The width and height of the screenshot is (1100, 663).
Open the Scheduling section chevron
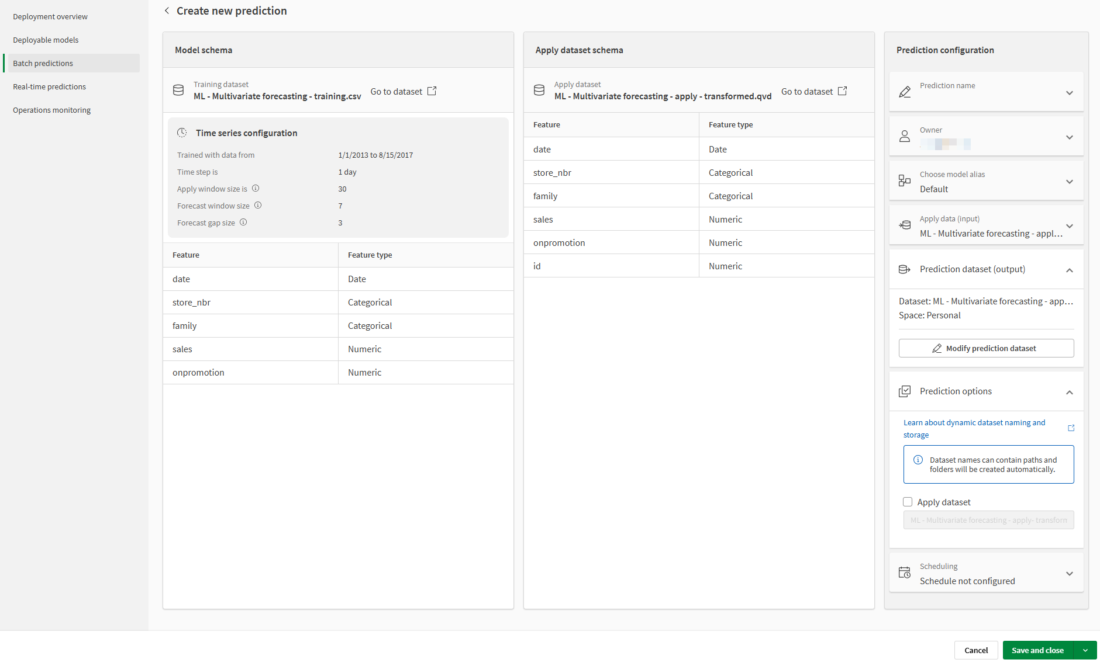click(x=1070, y=573)
